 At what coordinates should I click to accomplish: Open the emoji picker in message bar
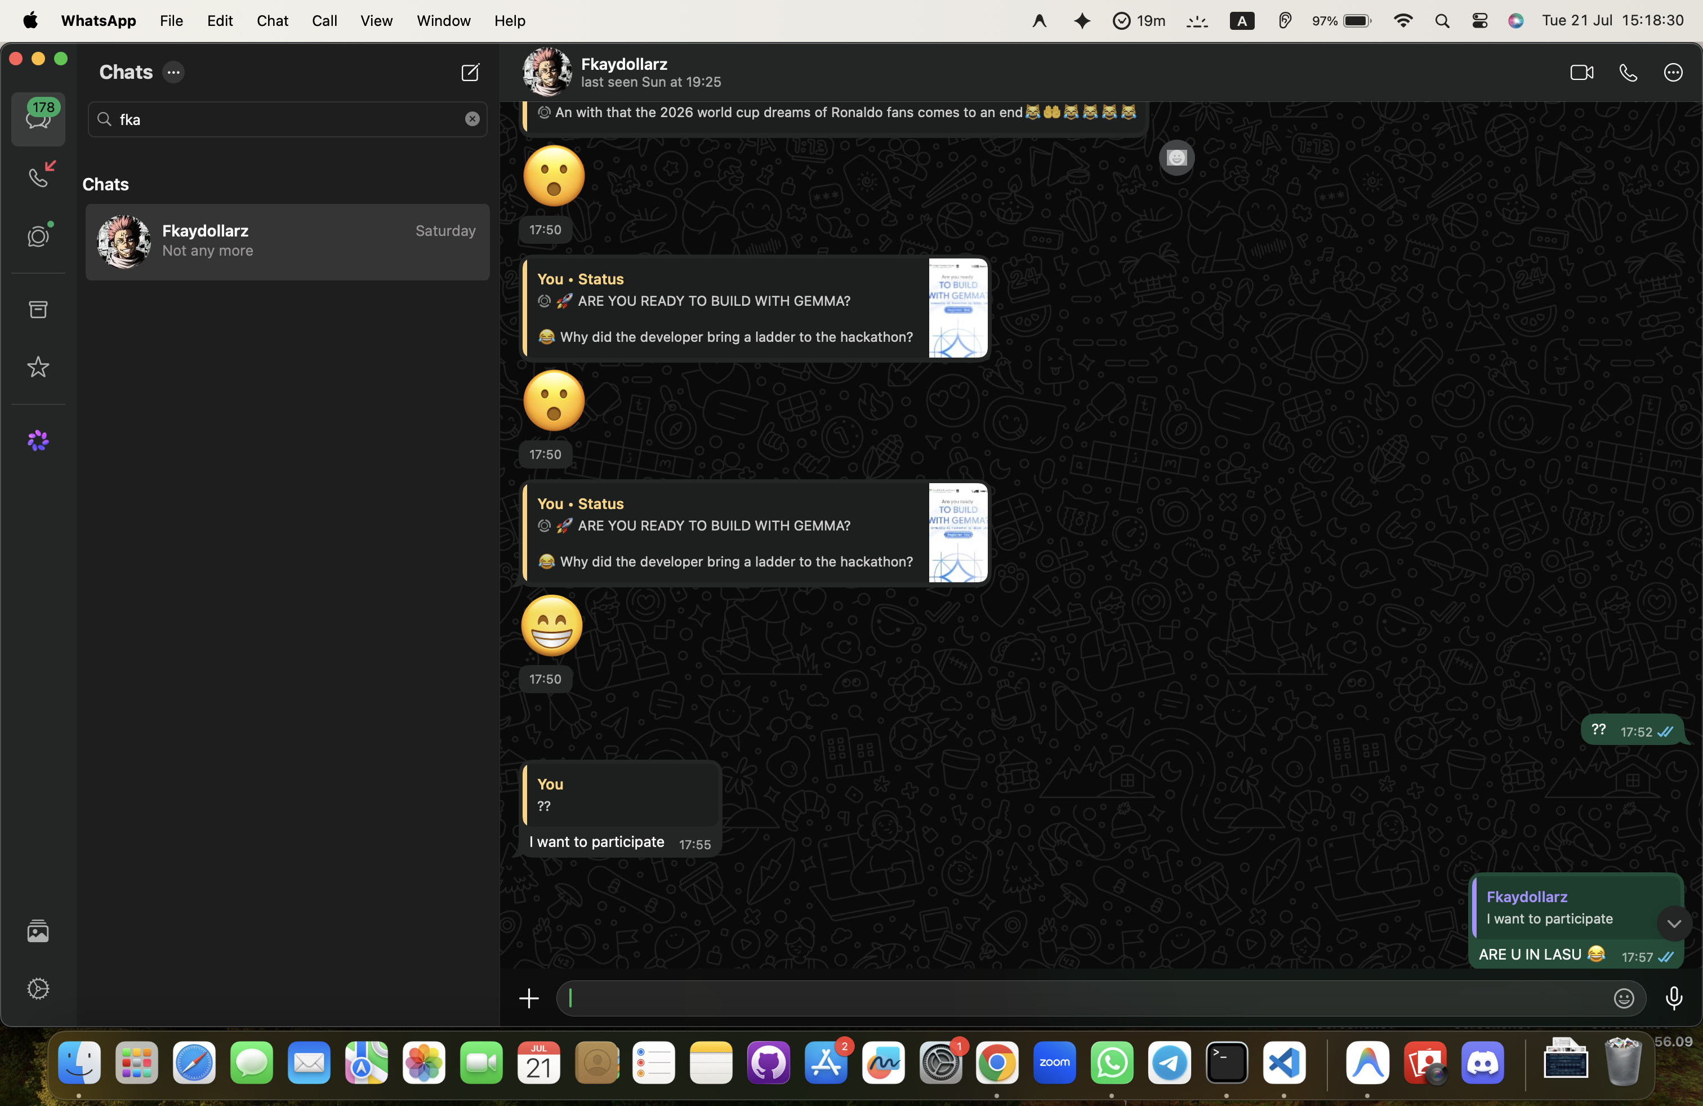click(1624, 998)
